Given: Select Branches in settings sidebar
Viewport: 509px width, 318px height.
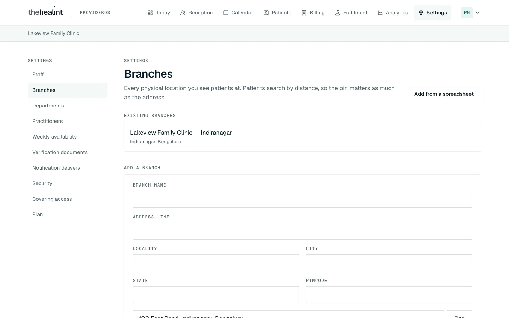Looking at the screenshot, I should [68, 90].
